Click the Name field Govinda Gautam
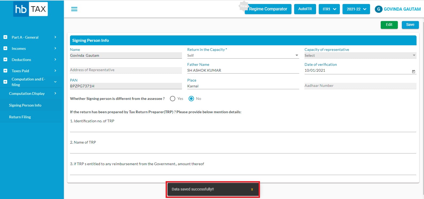The image size is (424, 199). click(x=126, y=55)
